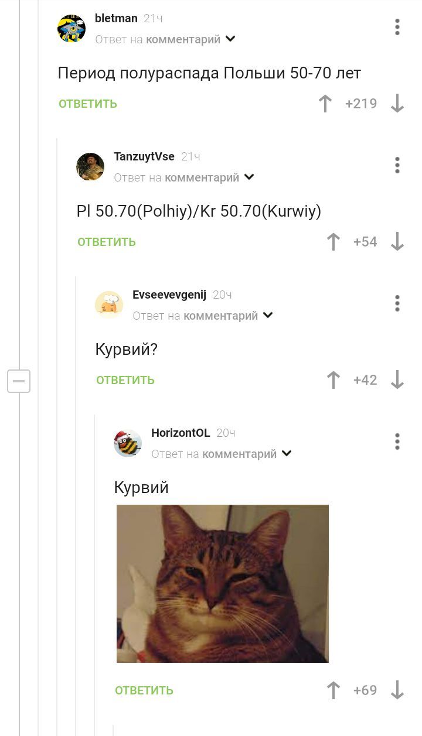Open three-dot menu on HorizontOL's comment
Image resolution: width=422 pixels, height=736 pixels.
397,441
